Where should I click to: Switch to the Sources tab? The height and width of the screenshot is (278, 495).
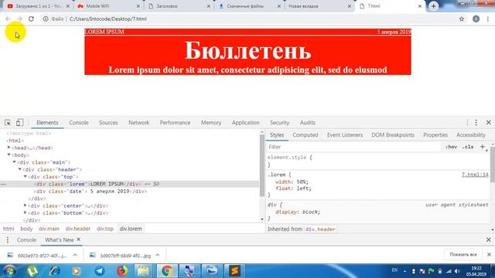tap(108, 123)
